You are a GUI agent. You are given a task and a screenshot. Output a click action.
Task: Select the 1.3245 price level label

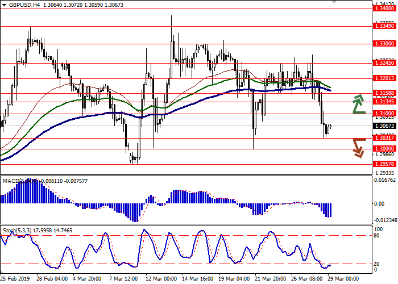pyautogui.click(x=384, y=63)
